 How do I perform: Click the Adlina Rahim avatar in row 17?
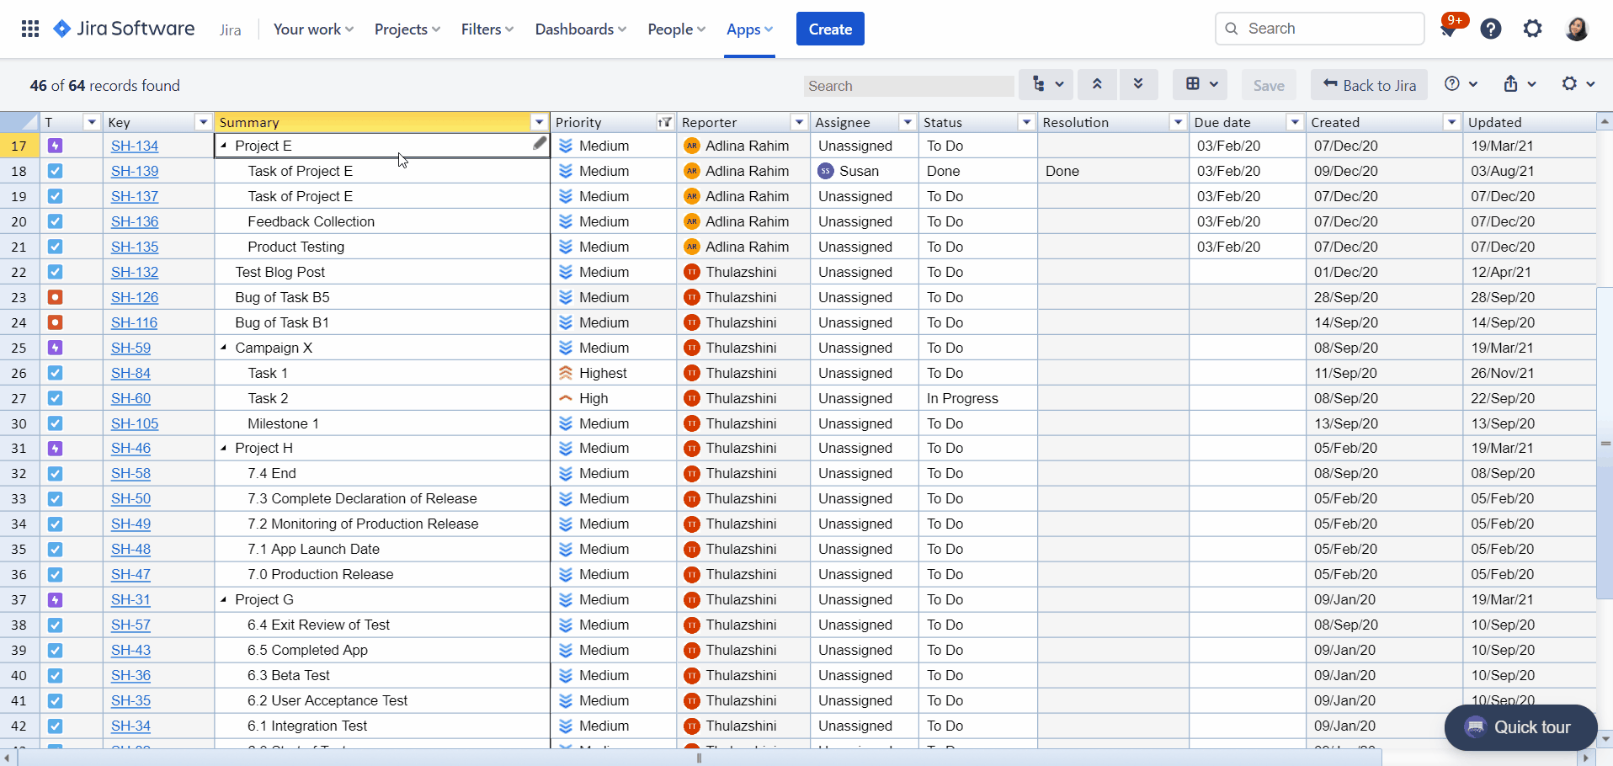coord(692,146)
